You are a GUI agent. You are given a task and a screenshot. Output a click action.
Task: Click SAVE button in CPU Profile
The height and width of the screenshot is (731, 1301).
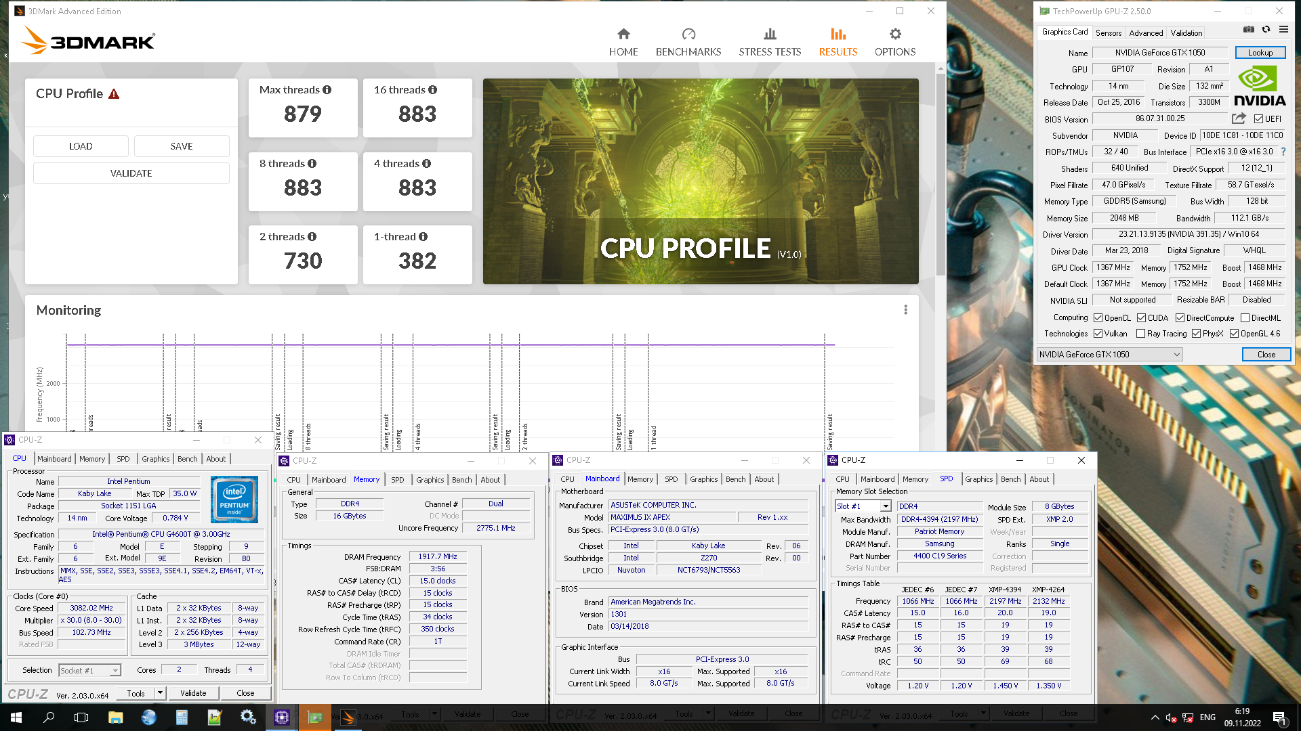click(x=182, y=146)
